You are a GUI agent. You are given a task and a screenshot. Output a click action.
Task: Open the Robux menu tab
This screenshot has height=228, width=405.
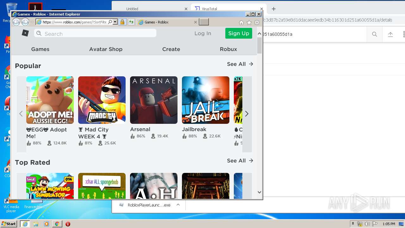click(x=228, y=49)
